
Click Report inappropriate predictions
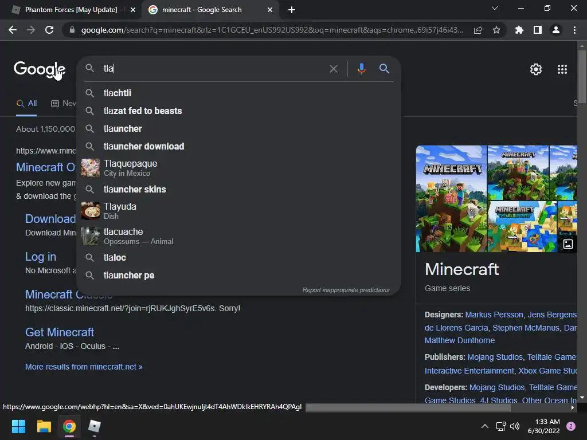(346, 290)
